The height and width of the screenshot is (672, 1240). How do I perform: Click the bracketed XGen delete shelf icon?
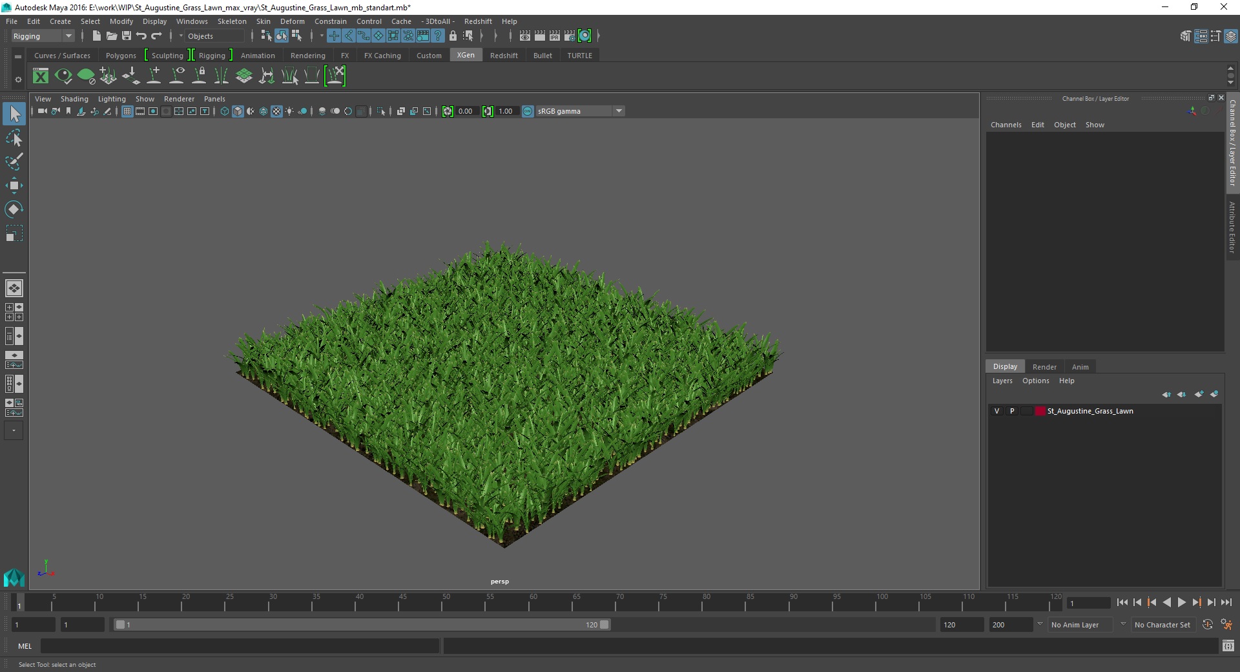(x=335, y=76)
